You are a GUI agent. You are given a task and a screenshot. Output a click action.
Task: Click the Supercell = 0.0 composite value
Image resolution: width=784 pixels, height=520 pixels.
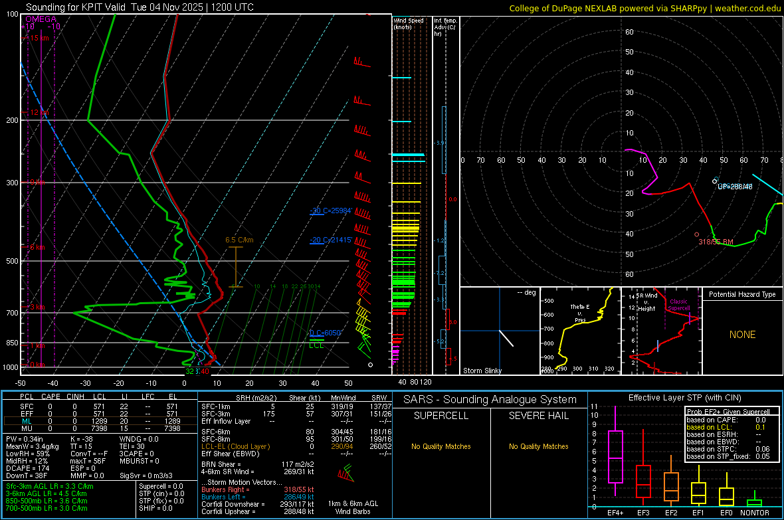tap(161, 487)
